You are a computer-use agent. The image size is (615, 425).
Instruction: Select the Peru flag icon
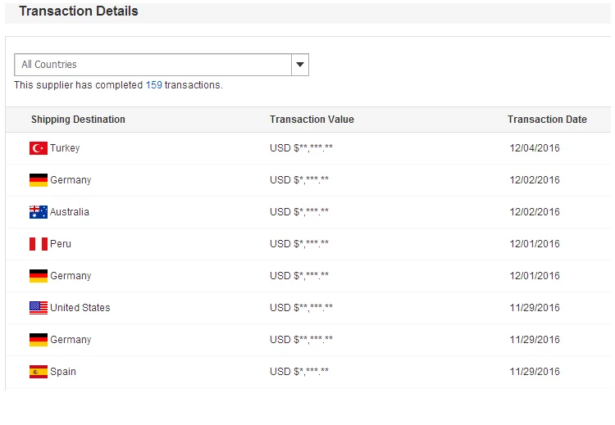point(39,244)
